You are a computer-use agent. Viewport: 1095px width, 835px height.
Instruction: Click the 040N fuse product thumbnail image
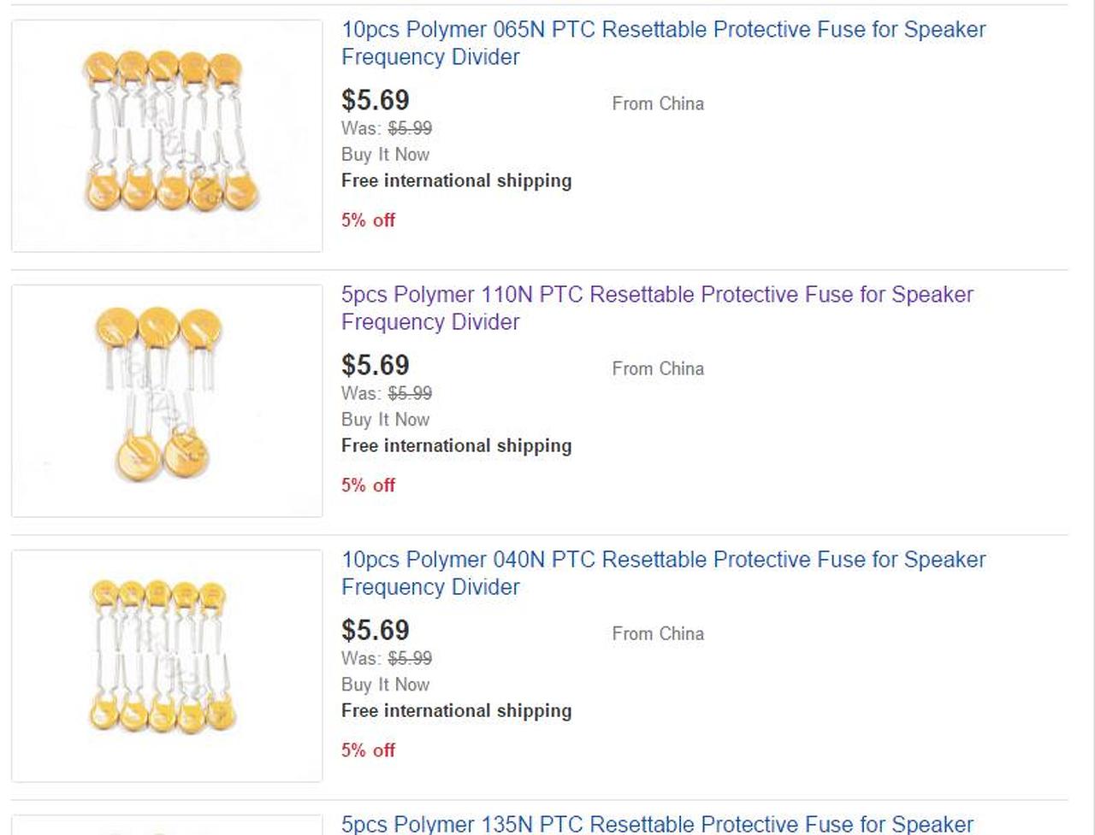coord(167,666)
